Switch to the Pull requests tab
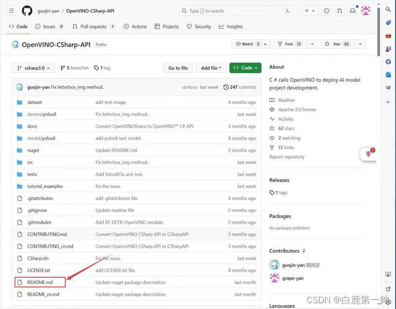This screenshot has width=396, height=309. click(94, 27)
